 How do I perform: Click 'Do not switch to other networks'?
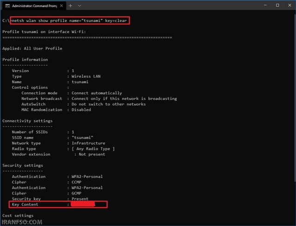[x=109, y=104]
